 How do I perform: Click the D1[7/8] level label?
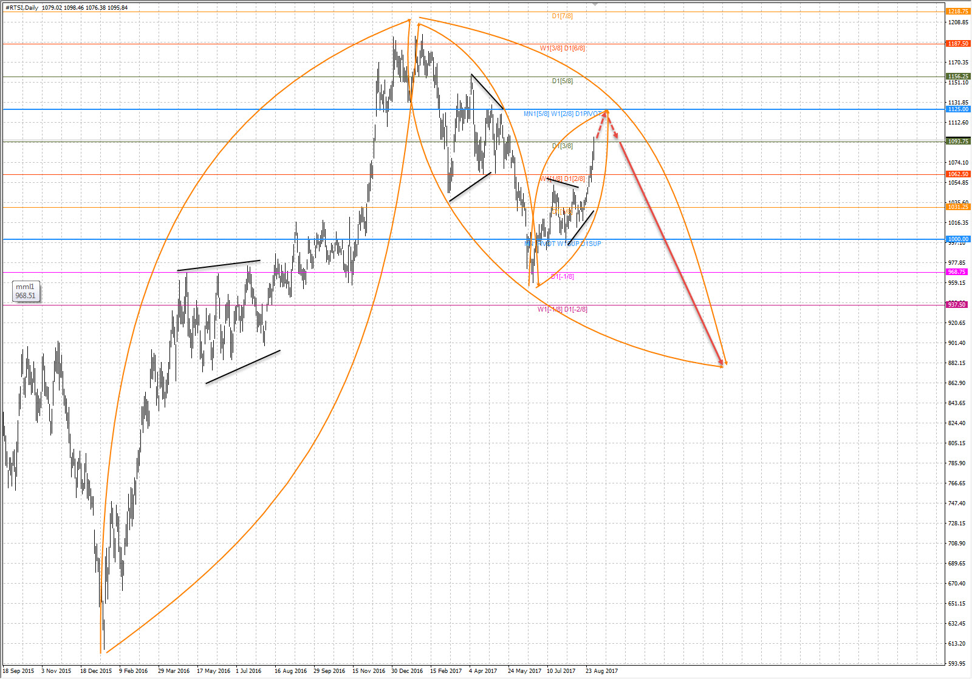(562, 16)
